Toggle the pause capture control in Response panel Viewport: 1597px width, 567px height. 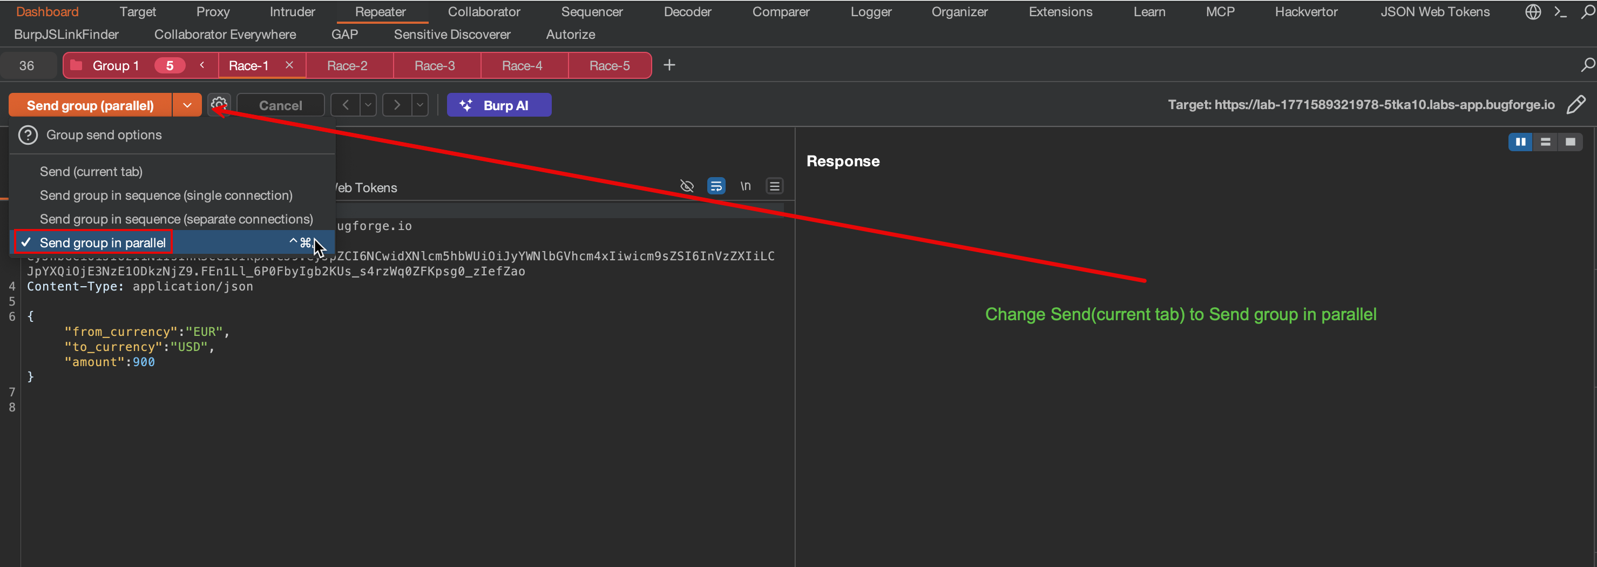coord(1520,141)
